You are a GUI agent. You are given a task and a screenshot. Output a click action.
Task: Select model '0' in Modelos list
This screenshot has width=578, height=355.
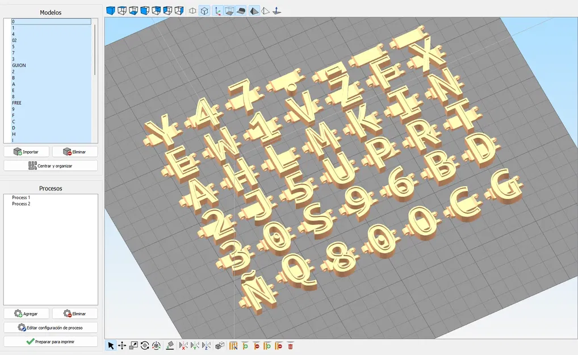[x=51, y=22]
